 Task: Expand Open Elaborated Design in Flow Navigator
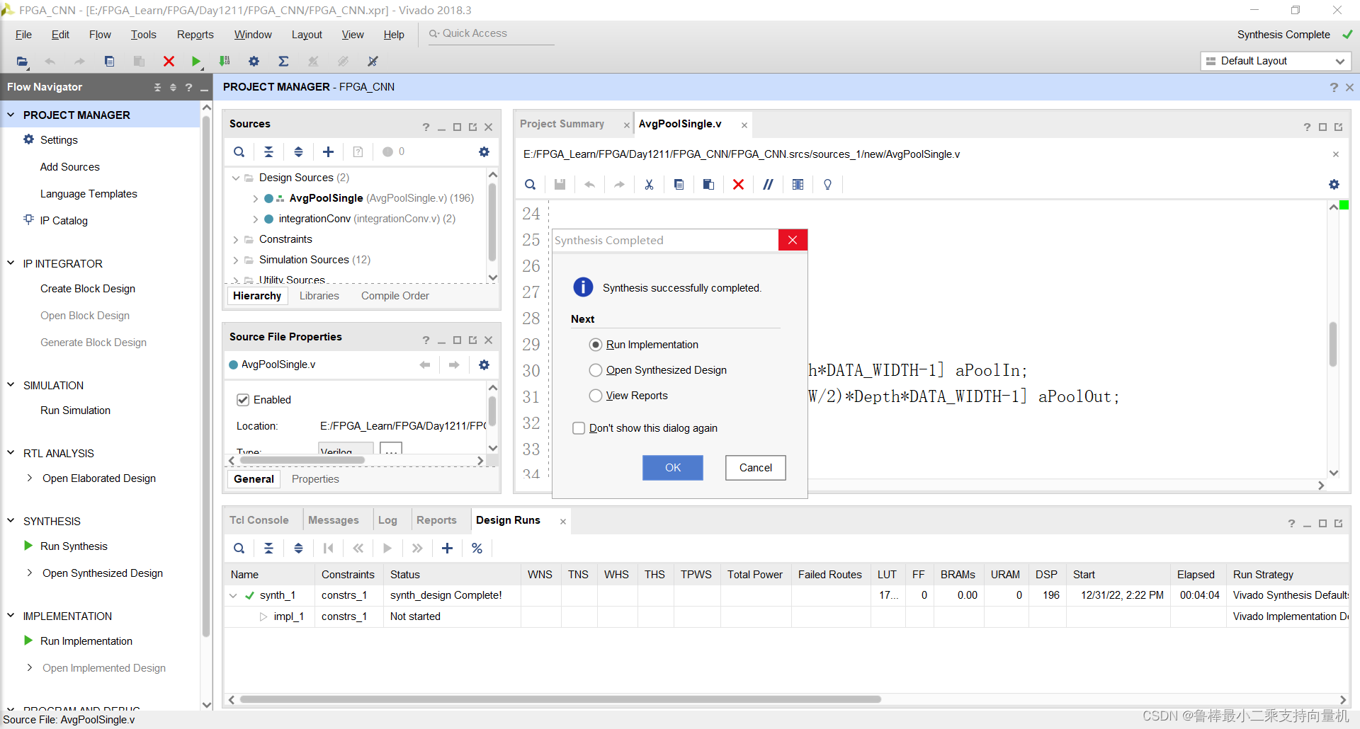29,478
